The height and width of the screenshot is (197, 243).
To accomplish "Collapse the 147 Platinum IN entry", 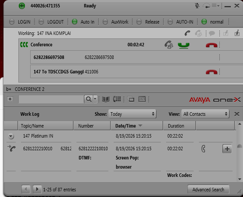I will pos(11,136).
